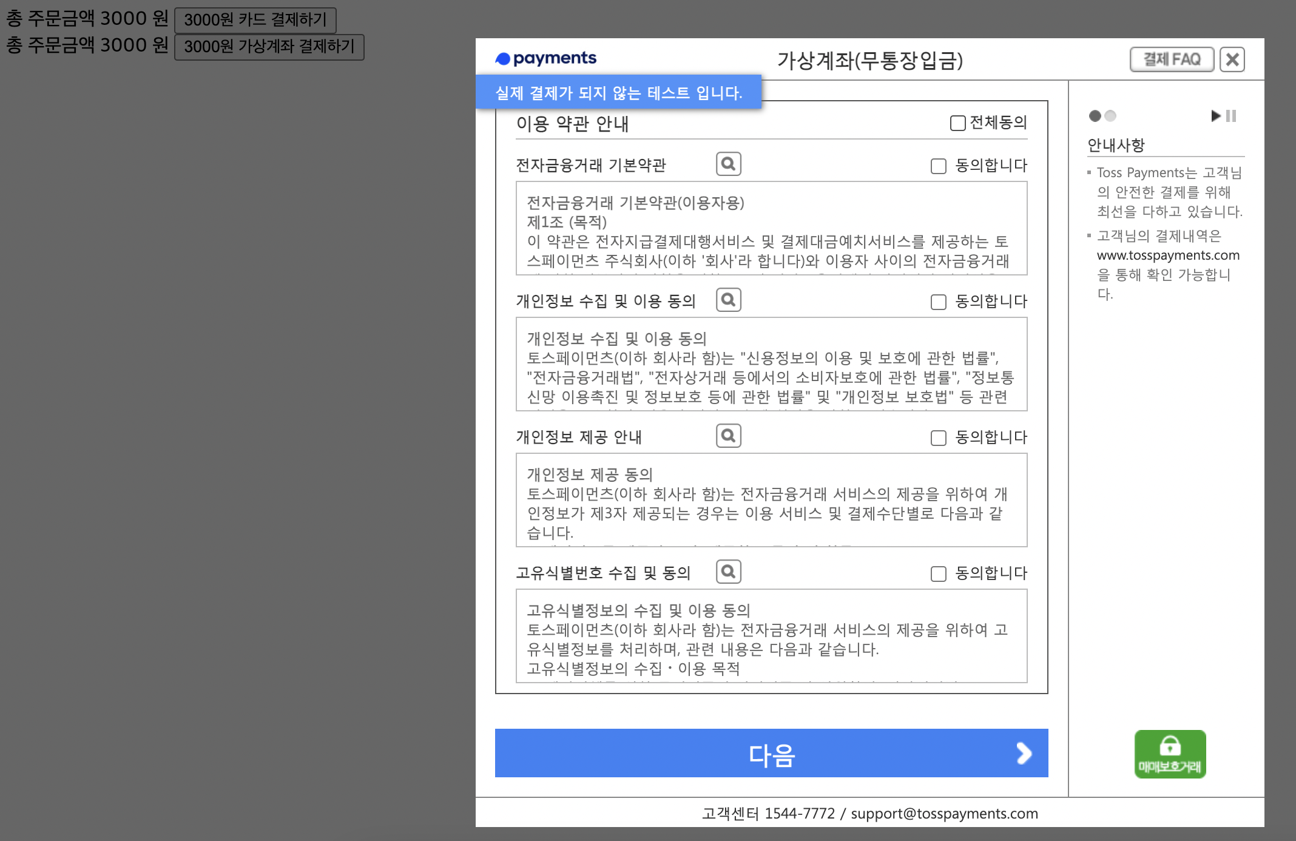This screenshot has height=841, width=1296.
Task: Check the 전체동의 checkbox
Action: coord(957,123)
